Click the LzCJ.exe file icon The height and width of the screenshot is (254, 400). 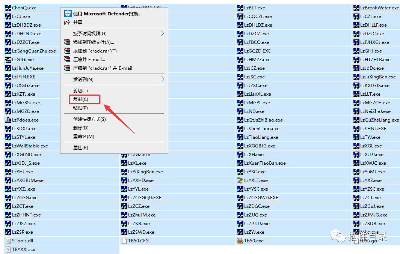coord(8,17)
